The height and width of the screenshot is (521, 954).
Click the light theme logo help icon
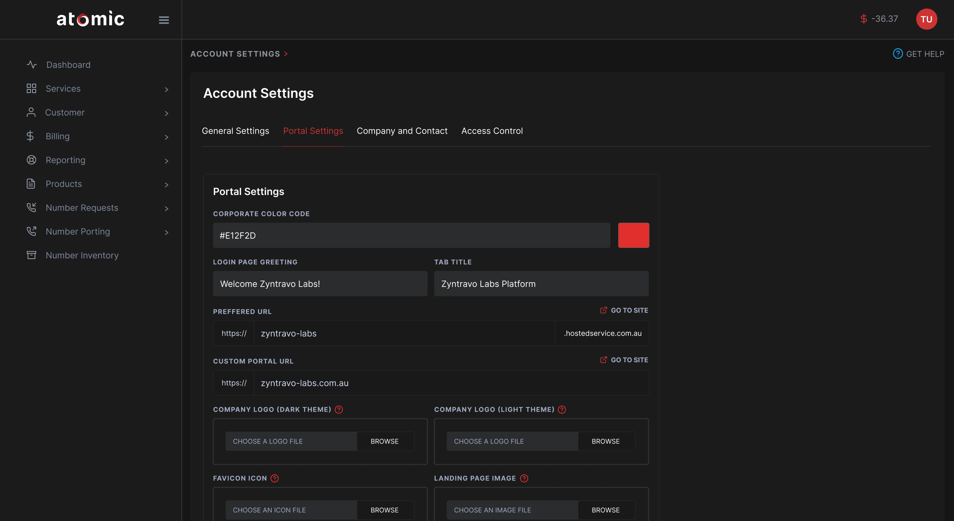[562, 409]
